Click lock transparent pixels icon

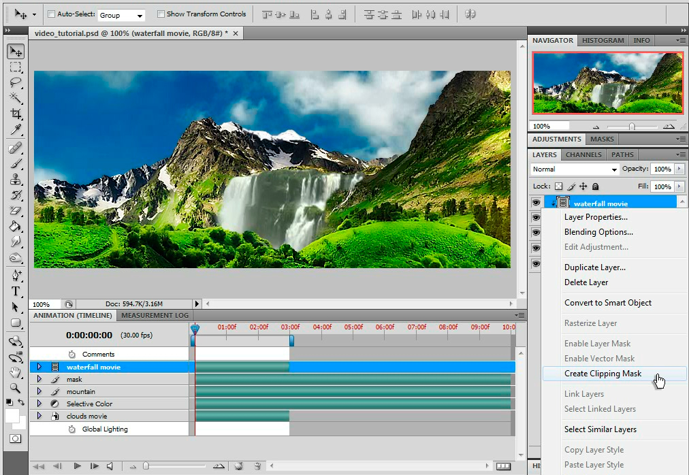pyautogui.click(x=558, y=186)
